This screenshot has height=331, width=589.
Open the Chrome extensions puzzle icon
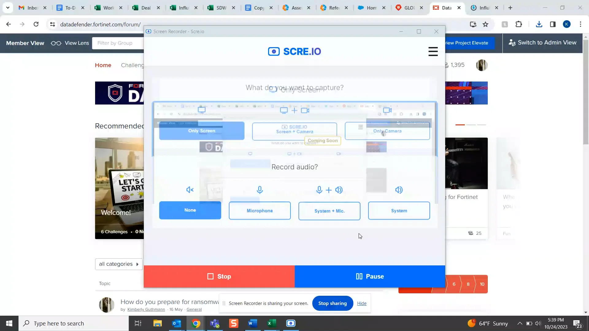click(518, 24)
